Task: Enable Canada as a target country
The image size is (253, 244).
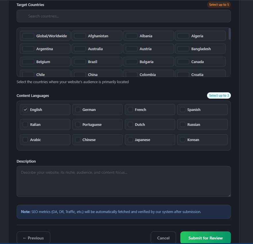Action: click(183, 61)
